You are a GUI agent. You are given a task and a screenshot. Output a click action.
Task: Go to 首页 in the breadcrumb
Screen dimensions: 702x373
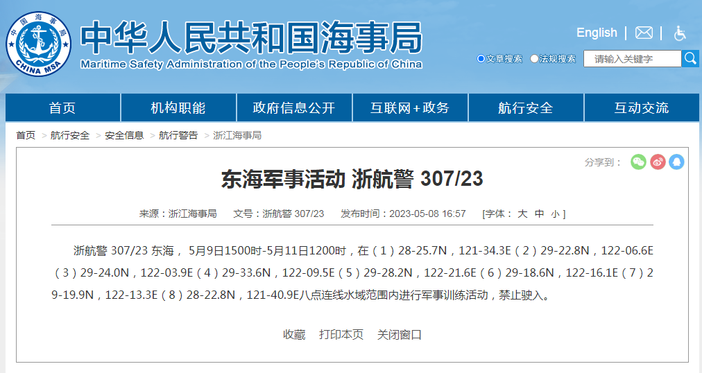pos(26,135)
